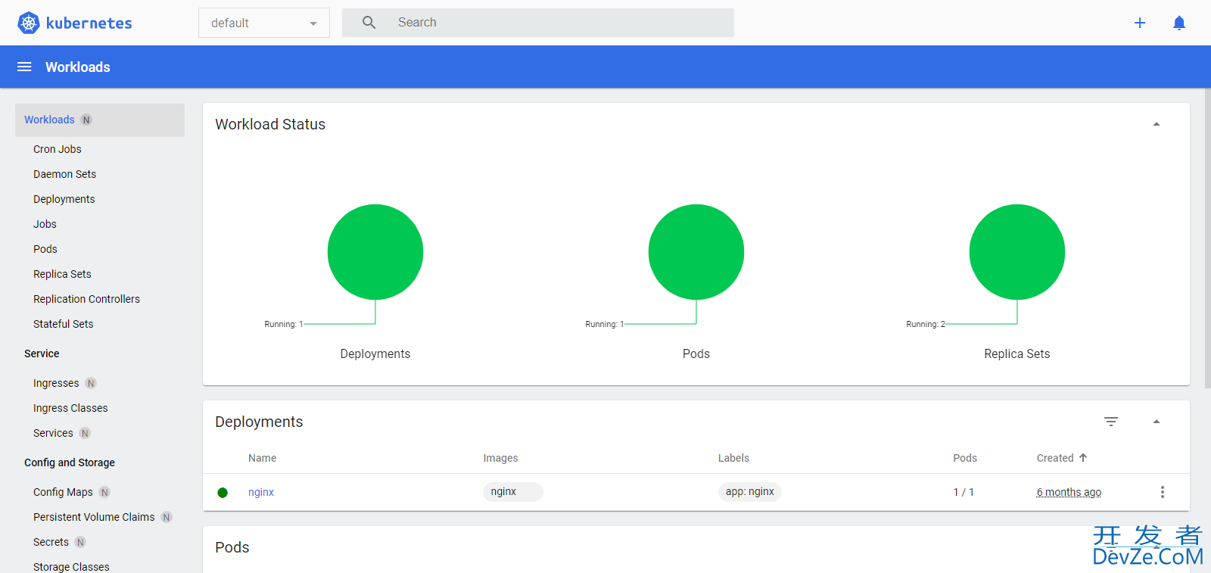The width and height of the screenshot is (1211, 573).
Task: Open Pods in the sidebar
Action: click(45, 249)
